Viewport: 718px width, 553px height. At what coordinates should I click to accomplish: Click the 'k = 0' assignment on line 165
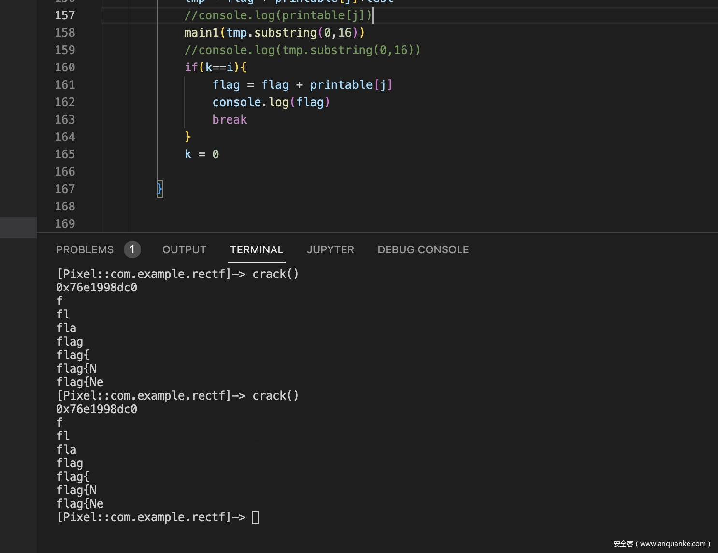(201, 154)
